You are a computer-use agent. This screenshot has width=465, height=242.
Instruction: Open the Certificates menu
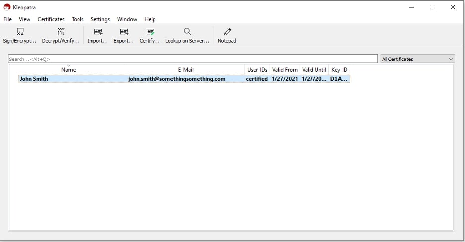51,19
